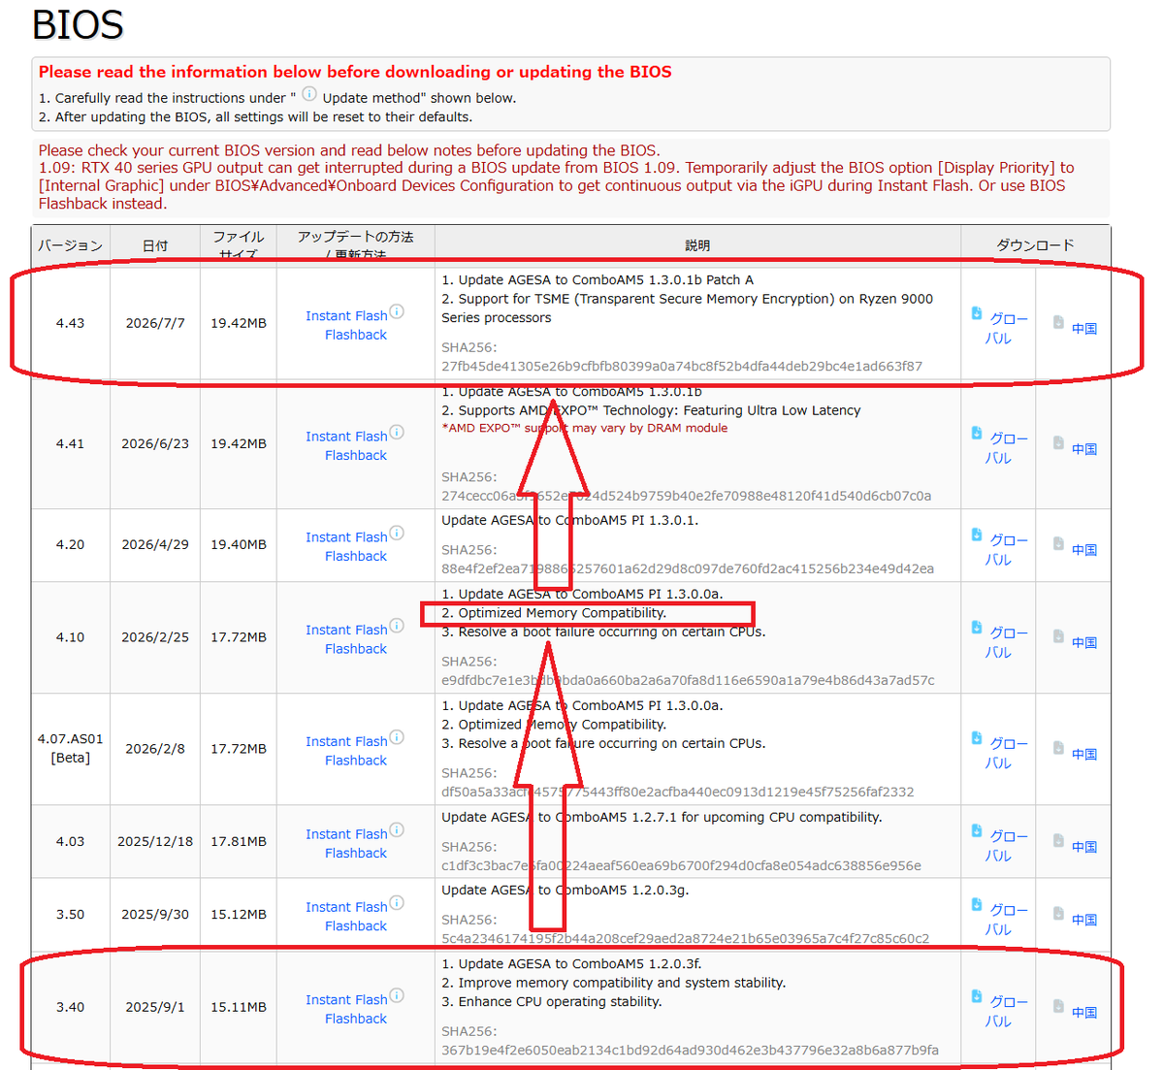
Task: Download BIOS 4.03 via the グローバル link
Action: pos(1005,846)
